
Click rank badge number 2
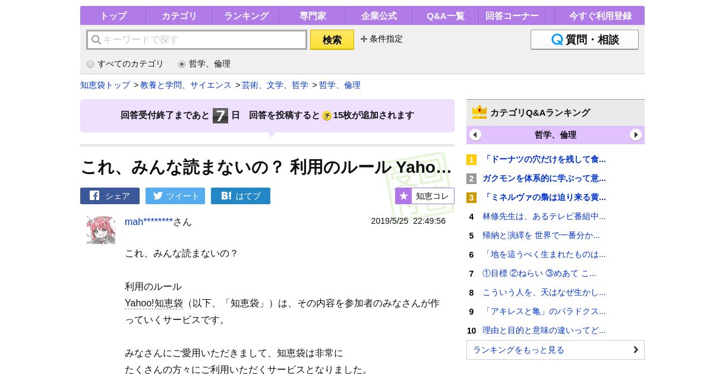[x=471, y=179]
